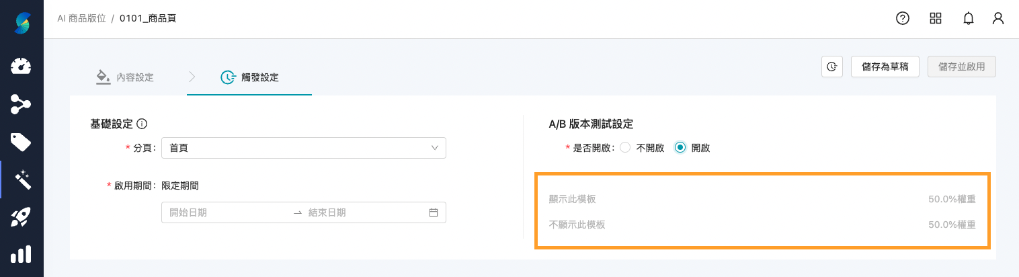Open the help question mark icon
Image resolution: width=1019 pixels, height=277 pixels.
click(903, 19)
